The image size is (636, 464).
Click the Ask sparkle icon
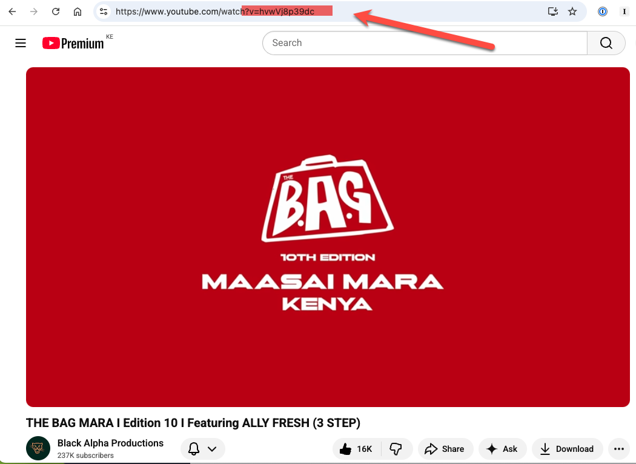pos(492,448)
